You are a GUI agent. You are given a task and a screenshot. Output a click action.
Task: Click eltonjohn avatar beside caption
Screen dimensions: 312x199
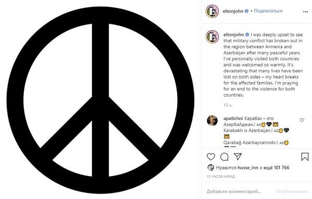(212, 36)
